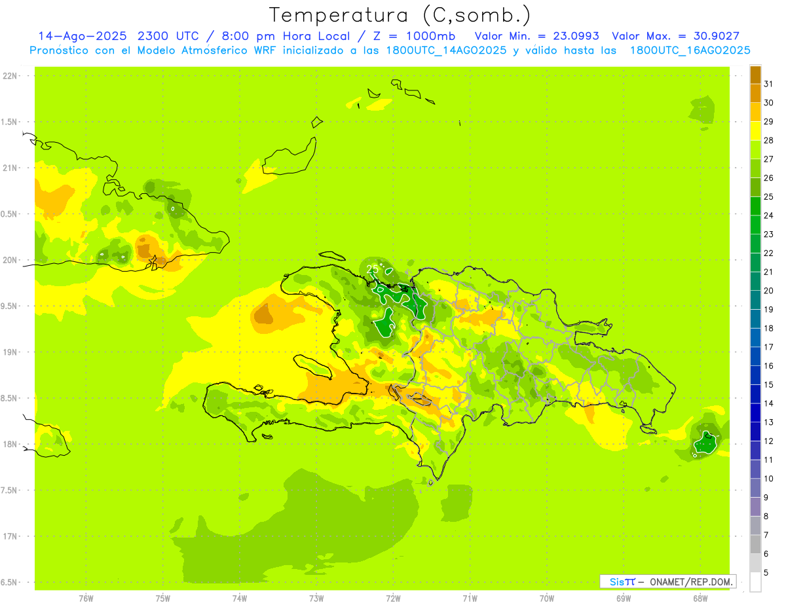Click the lime legend band between 27 and 28
This screenshot has width=786, height=607.
coord(755,150)
